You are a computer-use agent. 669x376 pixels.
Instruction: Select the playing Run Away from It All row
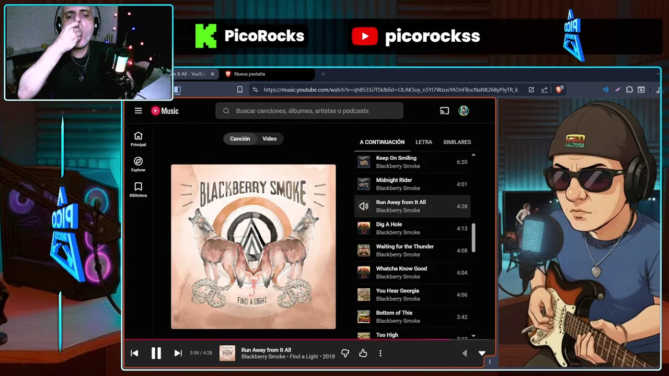pos(412,206)
